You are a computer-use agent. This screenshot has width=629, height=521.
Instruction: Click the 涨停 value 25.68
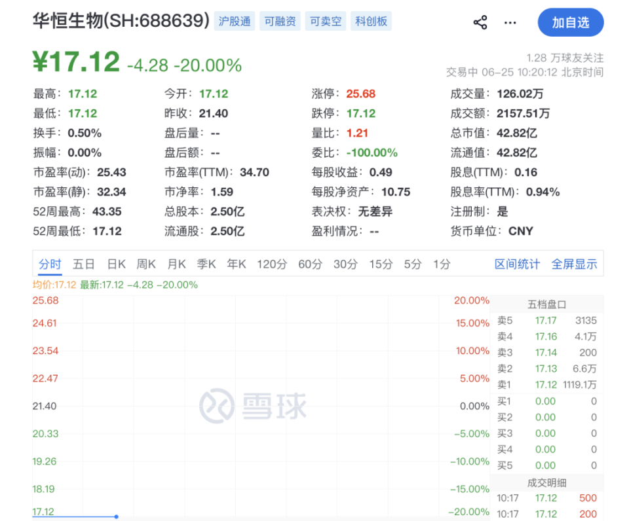(360, 94)
